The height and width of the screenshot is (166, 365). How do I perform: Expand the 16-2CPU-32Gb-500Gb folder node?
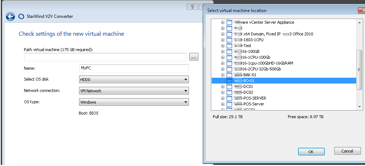coord(223,69)
